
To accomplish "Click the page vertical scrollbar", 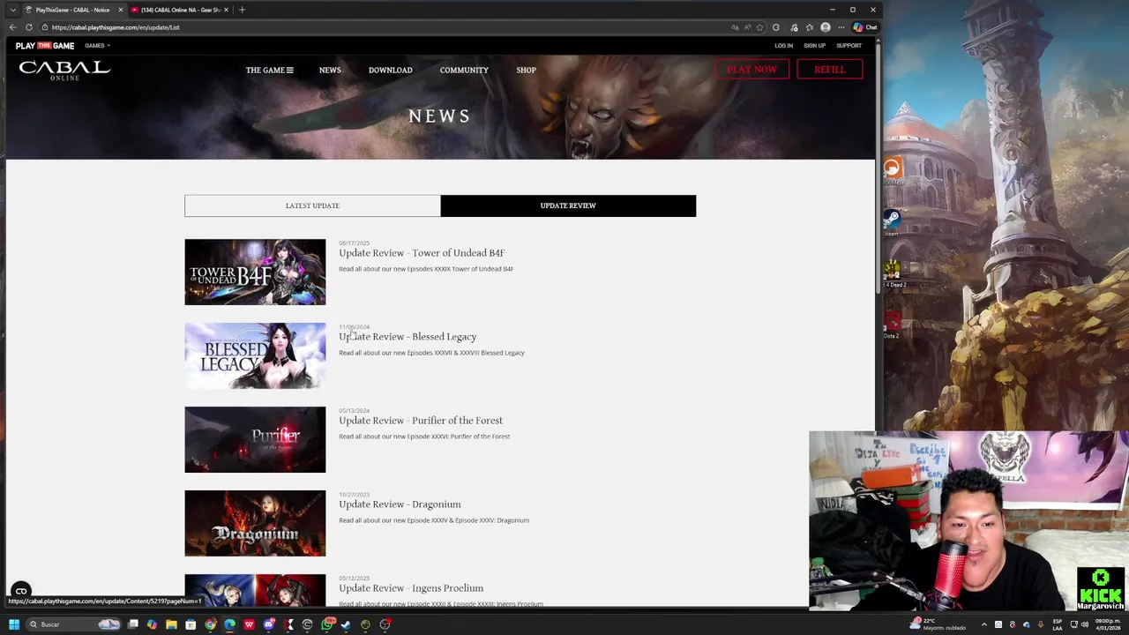I will coord(879,168).
